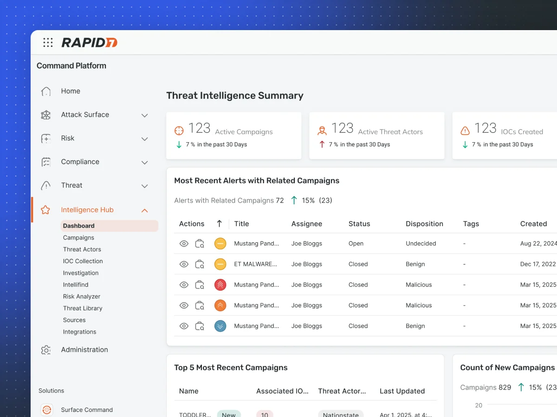Expand the Risk menu chevron
The height and width of the screenshot is (417, 557).
click(144, 139)
